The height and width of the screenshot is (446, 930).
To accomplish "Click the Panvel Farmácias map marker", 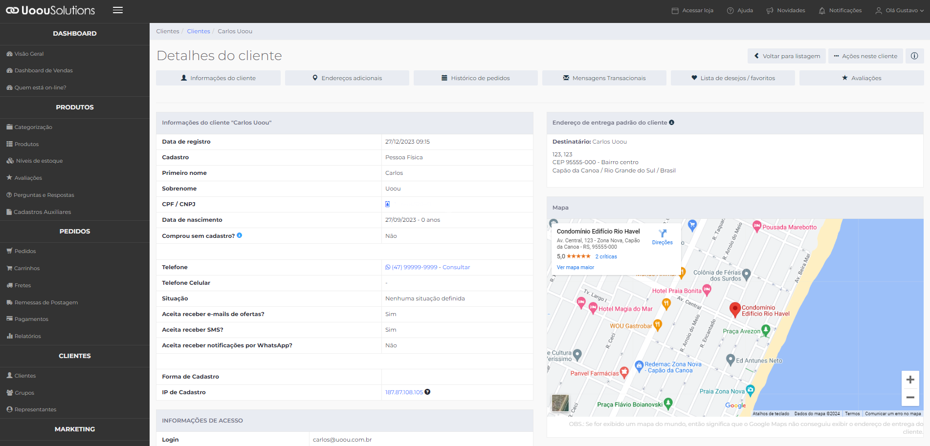I will 624,372.
